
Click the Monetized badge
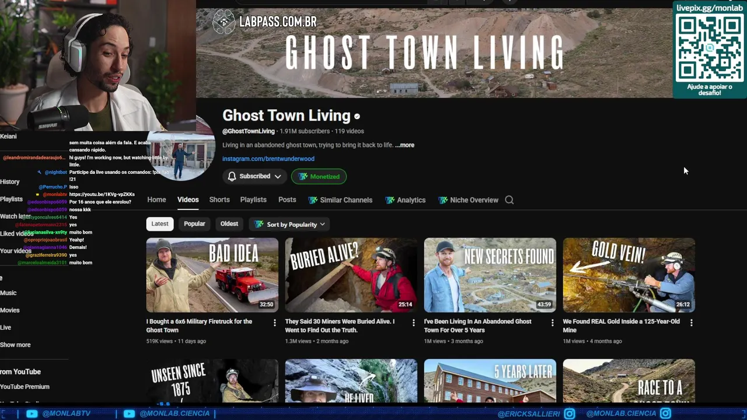click(319, 176)
